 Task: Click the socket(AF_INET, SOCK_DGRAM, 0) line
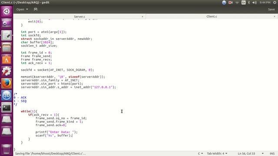click(57, 70)
